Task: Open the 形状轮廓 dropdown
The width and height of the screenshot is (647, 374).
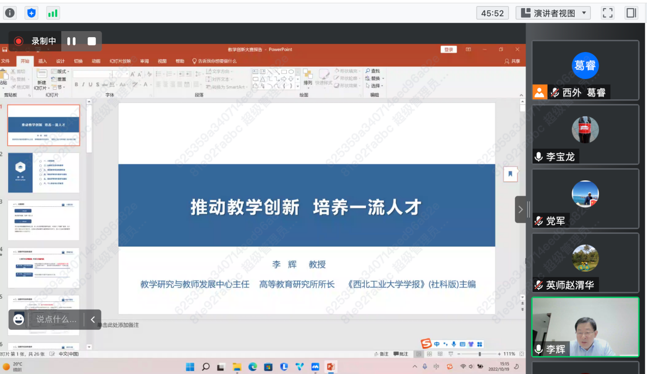Action: (347, 78)
